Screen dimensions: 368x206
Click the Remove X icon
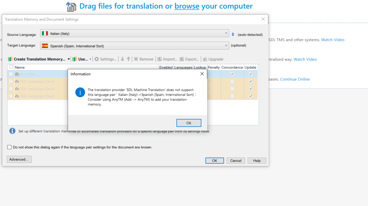[x=136, y=59]
